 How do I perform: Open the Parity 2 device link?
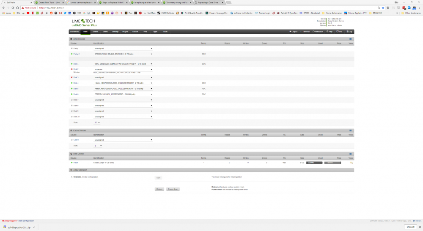[x=76, y=54]
